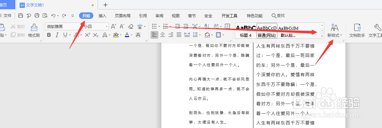Switch to Review (审阅) tab
This screenshot has width=382, height=128.
point(159,16)
